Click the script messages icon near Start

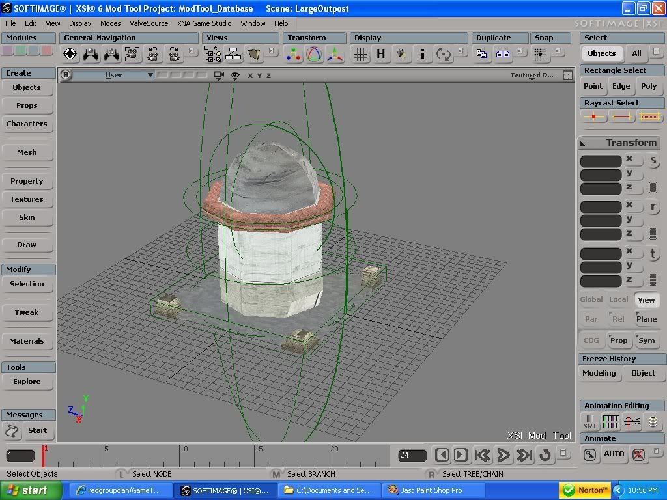point(12,431)
